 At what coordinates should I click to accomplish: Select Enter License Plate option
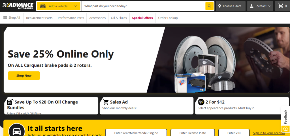[x=193, y=133]
